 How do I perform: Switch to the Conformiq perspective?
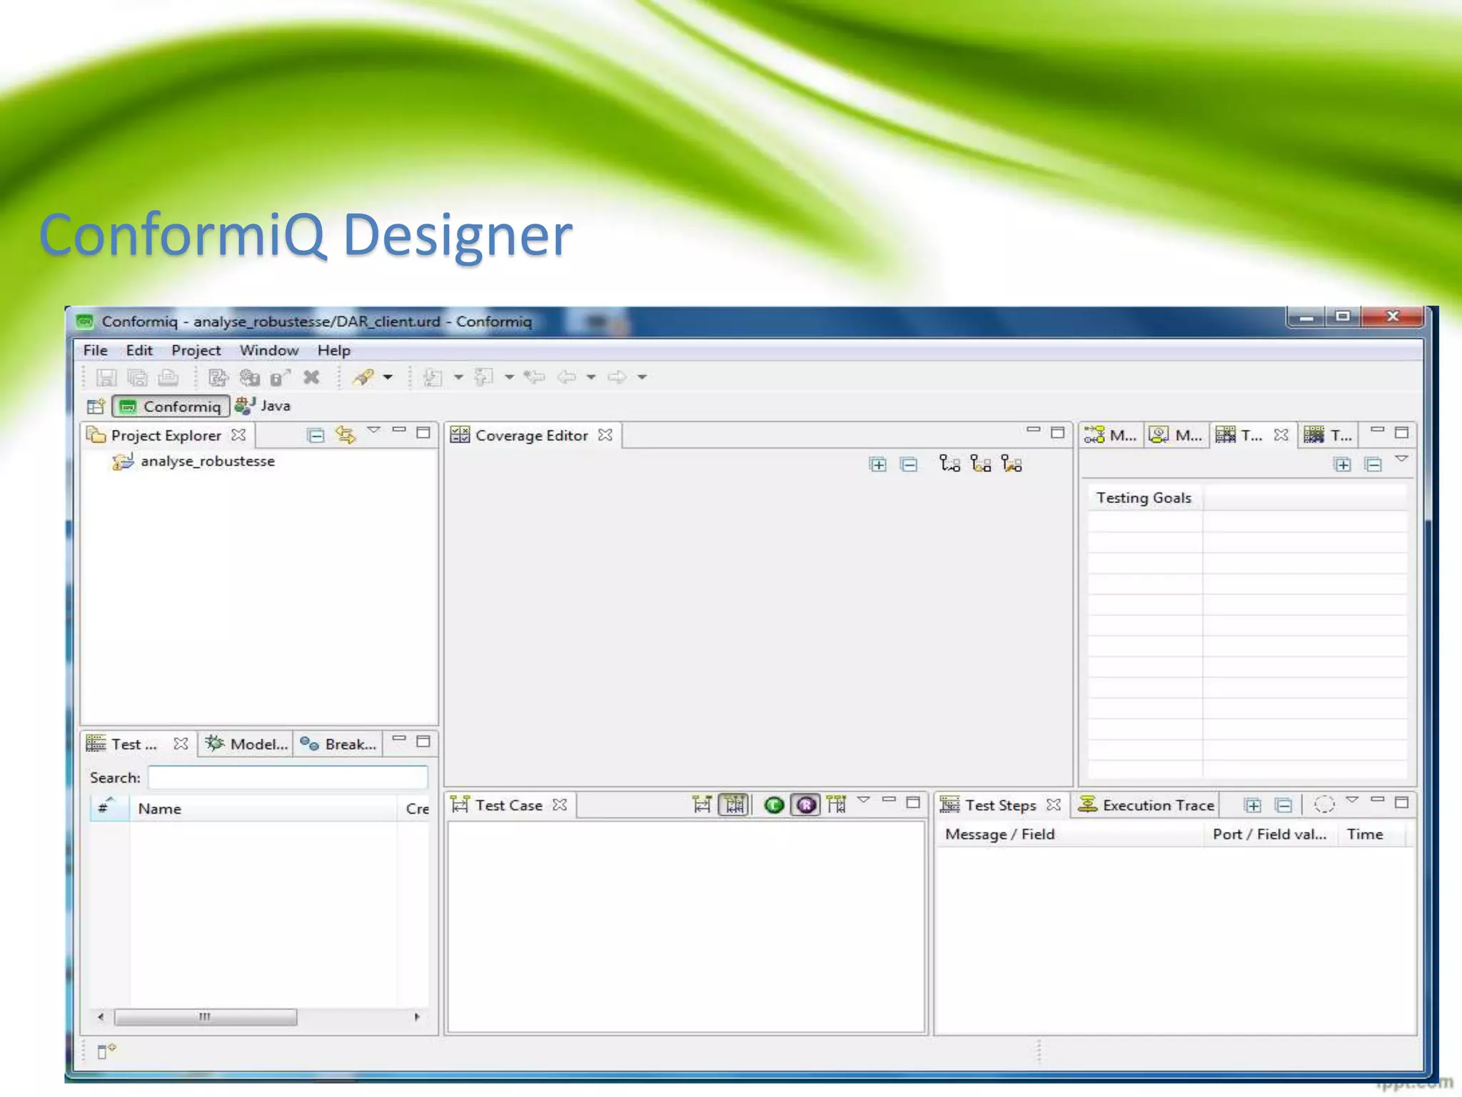(171, 406)
